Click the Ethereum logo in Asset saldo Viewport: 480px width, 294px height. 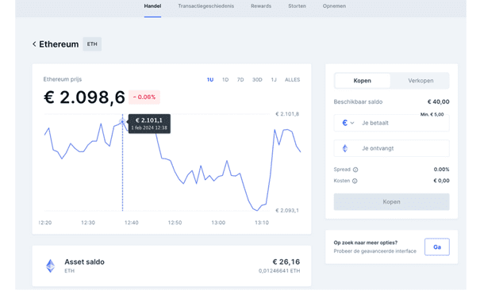[x=51, y=266]
